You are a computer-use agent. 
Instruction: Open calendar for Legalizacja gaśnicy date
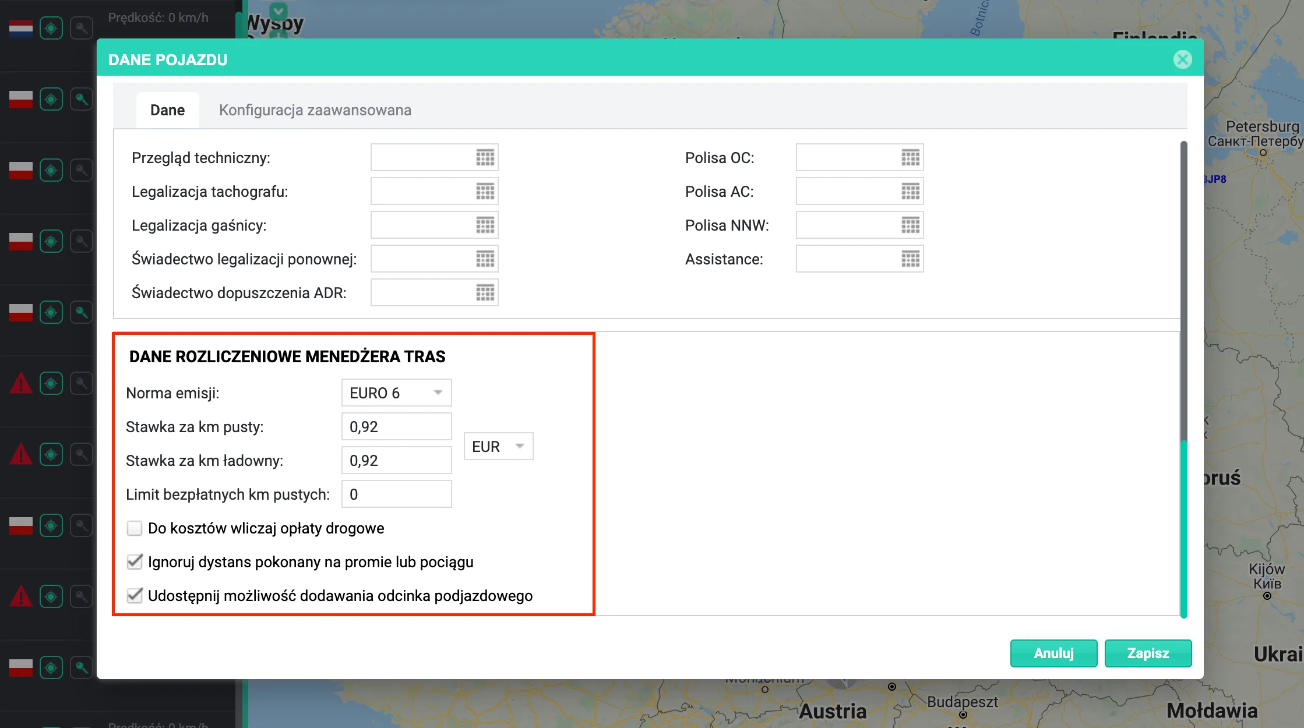pyautogui.click(x=485, y=225)
